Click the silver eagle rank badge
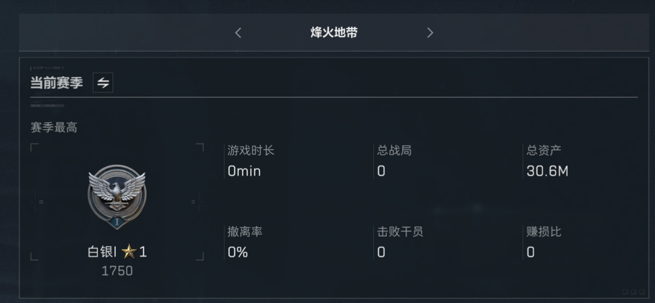The height and width of the screenshot is (303, 655). (117, 196)
